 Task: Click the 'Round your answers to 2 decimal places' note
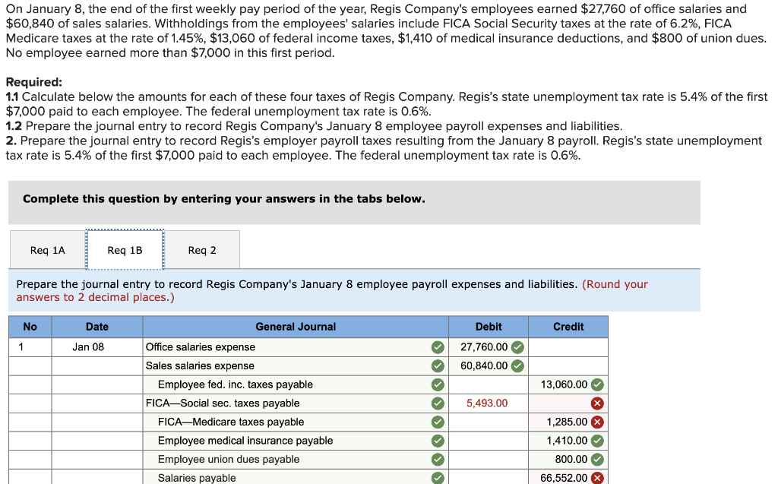click(x=332, y=290)
